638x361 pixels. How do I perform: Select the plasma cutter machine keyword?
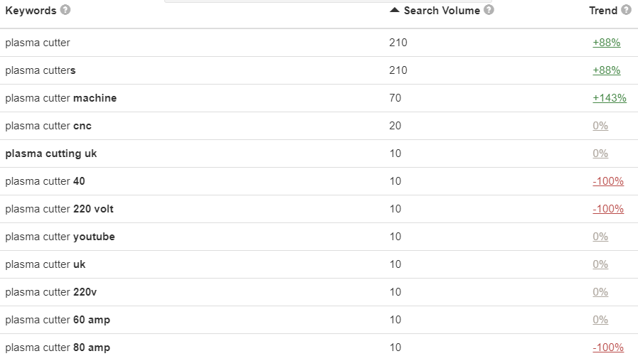click(60, 98)
